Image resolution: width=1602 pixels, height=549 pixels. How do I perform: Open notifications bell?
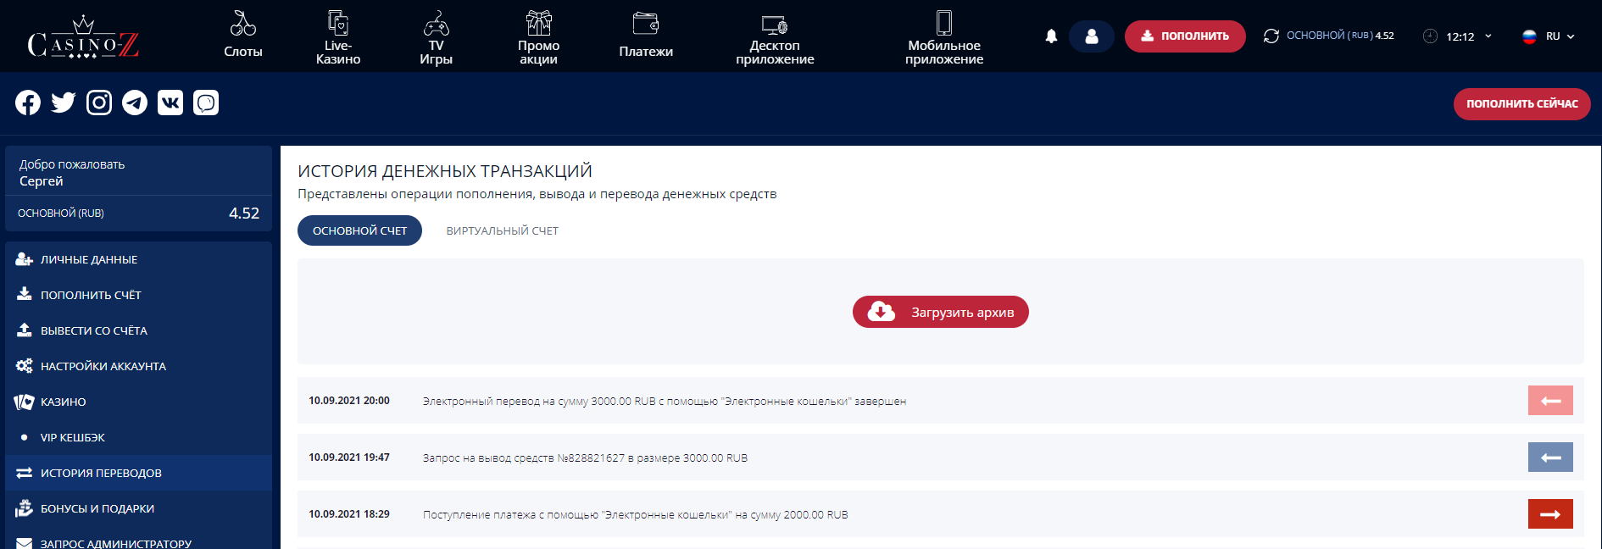(x=1051, y=36)
